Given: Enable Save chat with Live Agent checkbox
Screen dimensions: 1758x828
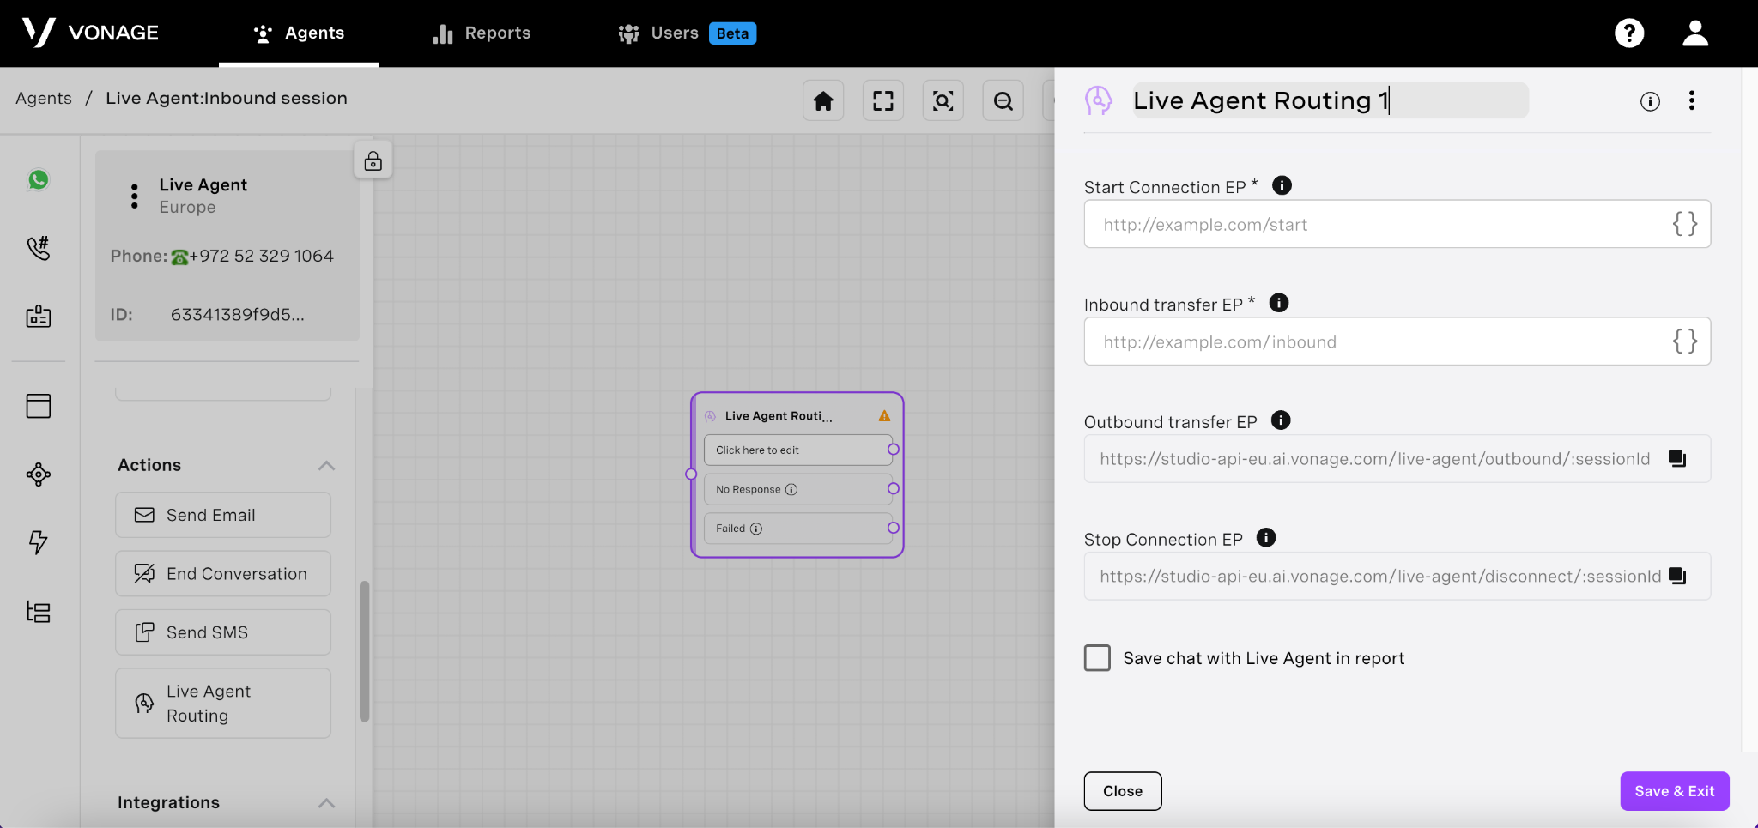Looking at the screenshot, I should (1097, 658).
